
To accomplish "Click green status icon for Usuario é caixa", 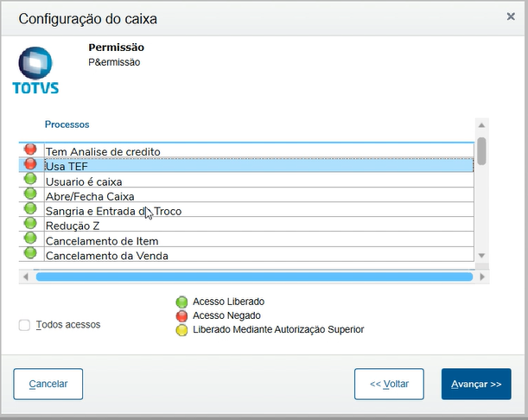I will coord(30,180).
